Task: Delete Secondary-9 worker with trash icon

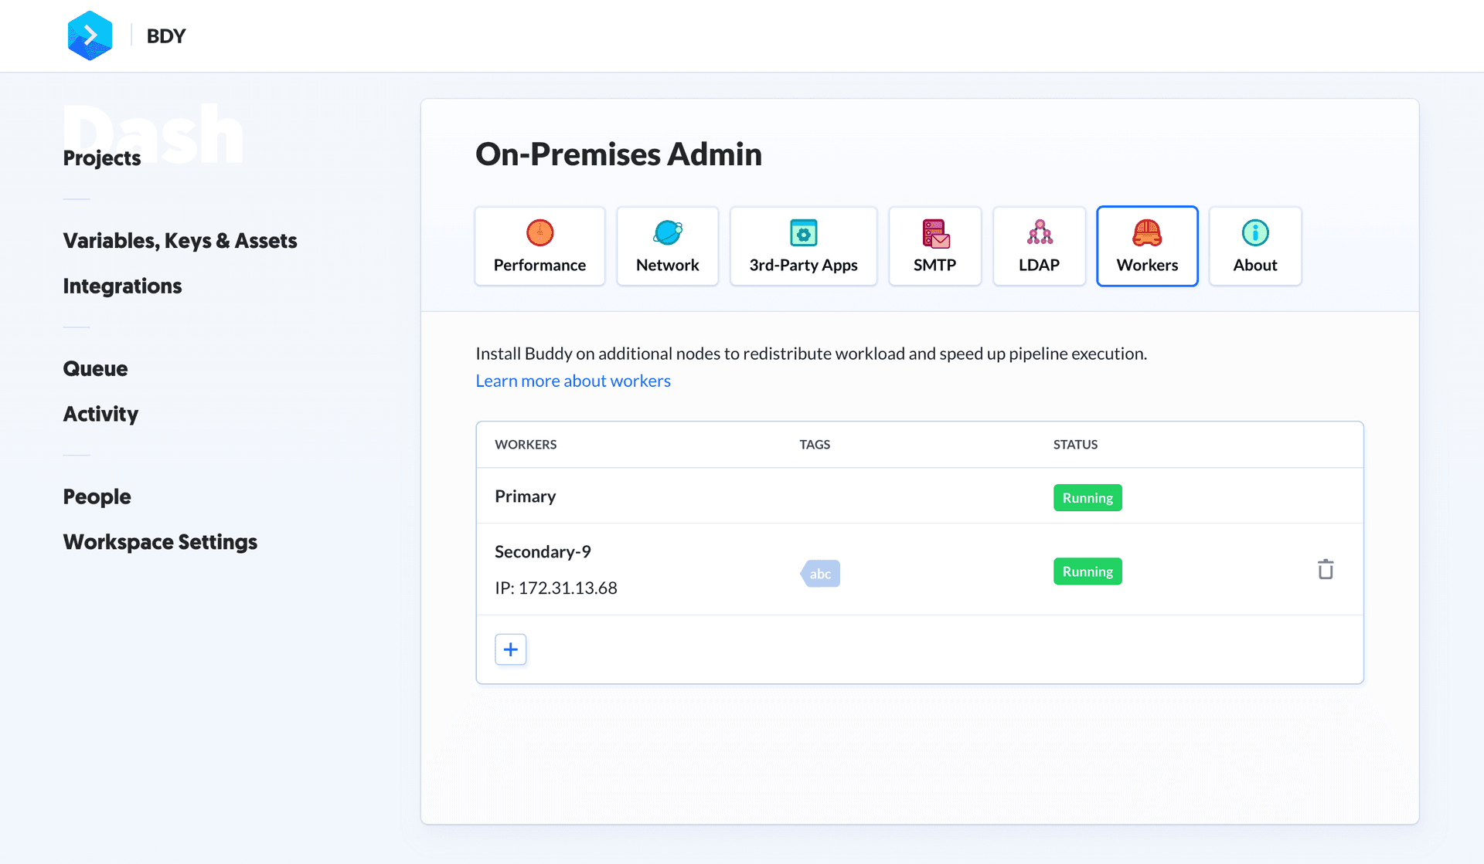Action: (x=1326, y=570)
